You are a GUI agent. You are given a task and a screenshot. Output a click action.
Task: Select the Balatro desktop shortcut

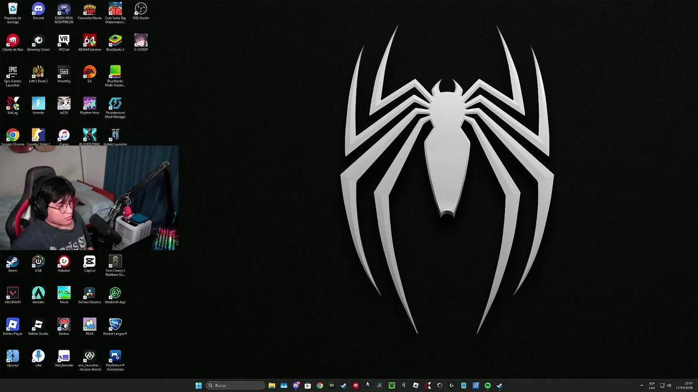[64, 327]
